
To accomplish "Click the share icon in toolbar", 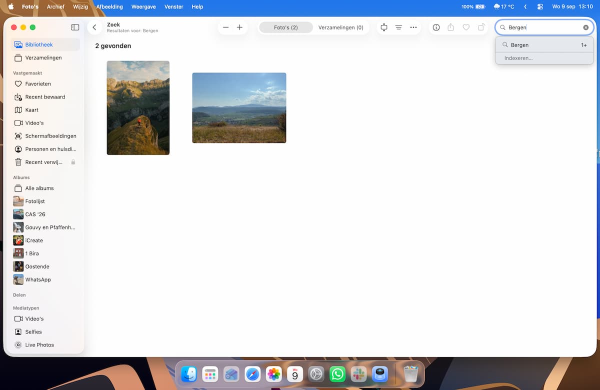I will (x=451, y=27).
